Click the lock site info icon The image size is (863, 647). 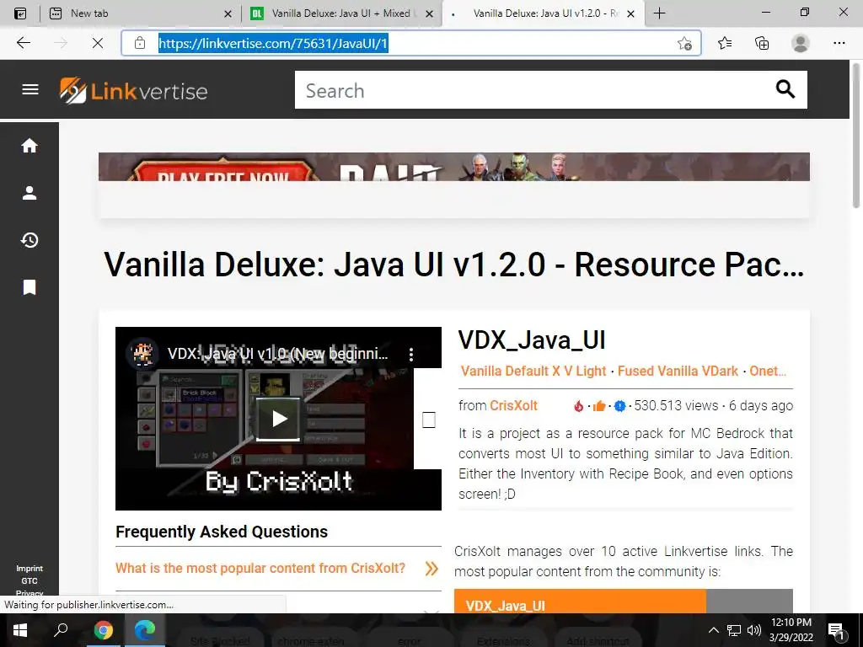coord(140,43)
